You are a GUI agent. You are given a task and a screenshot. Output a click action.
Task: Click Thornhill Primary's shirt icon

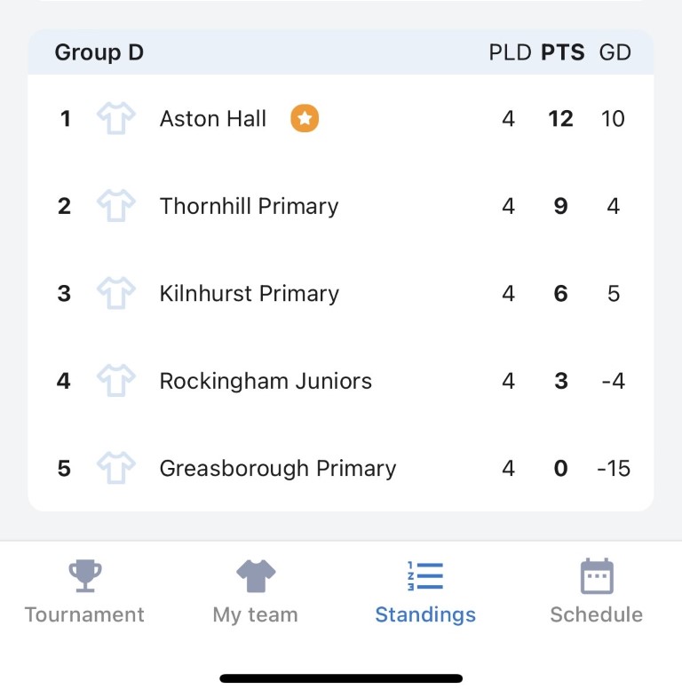[x=116, y=205]
